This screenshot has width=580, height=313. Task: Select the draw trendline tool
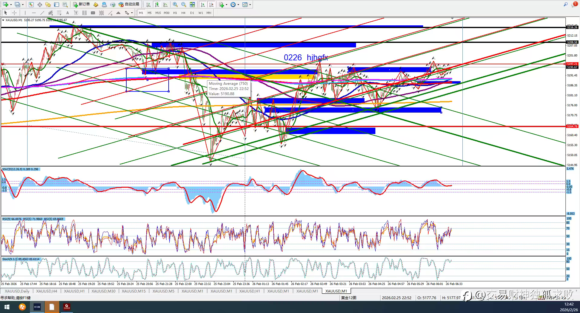click(x=42, y=13)
